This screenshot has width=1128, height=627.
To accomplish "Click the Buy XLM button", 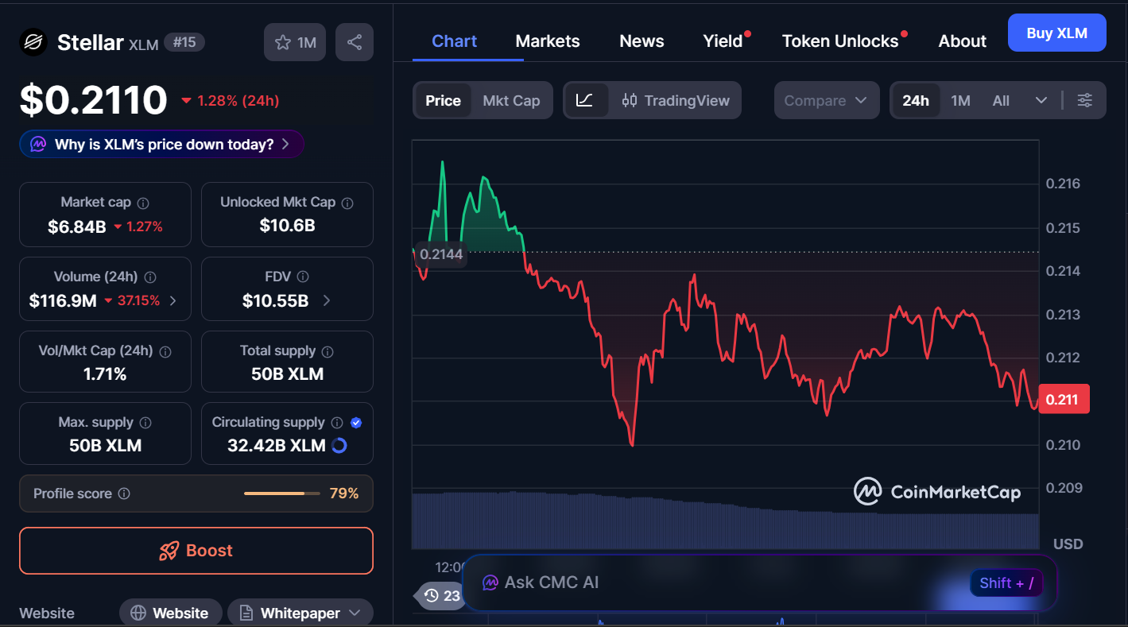I will tap(1056, 32).
